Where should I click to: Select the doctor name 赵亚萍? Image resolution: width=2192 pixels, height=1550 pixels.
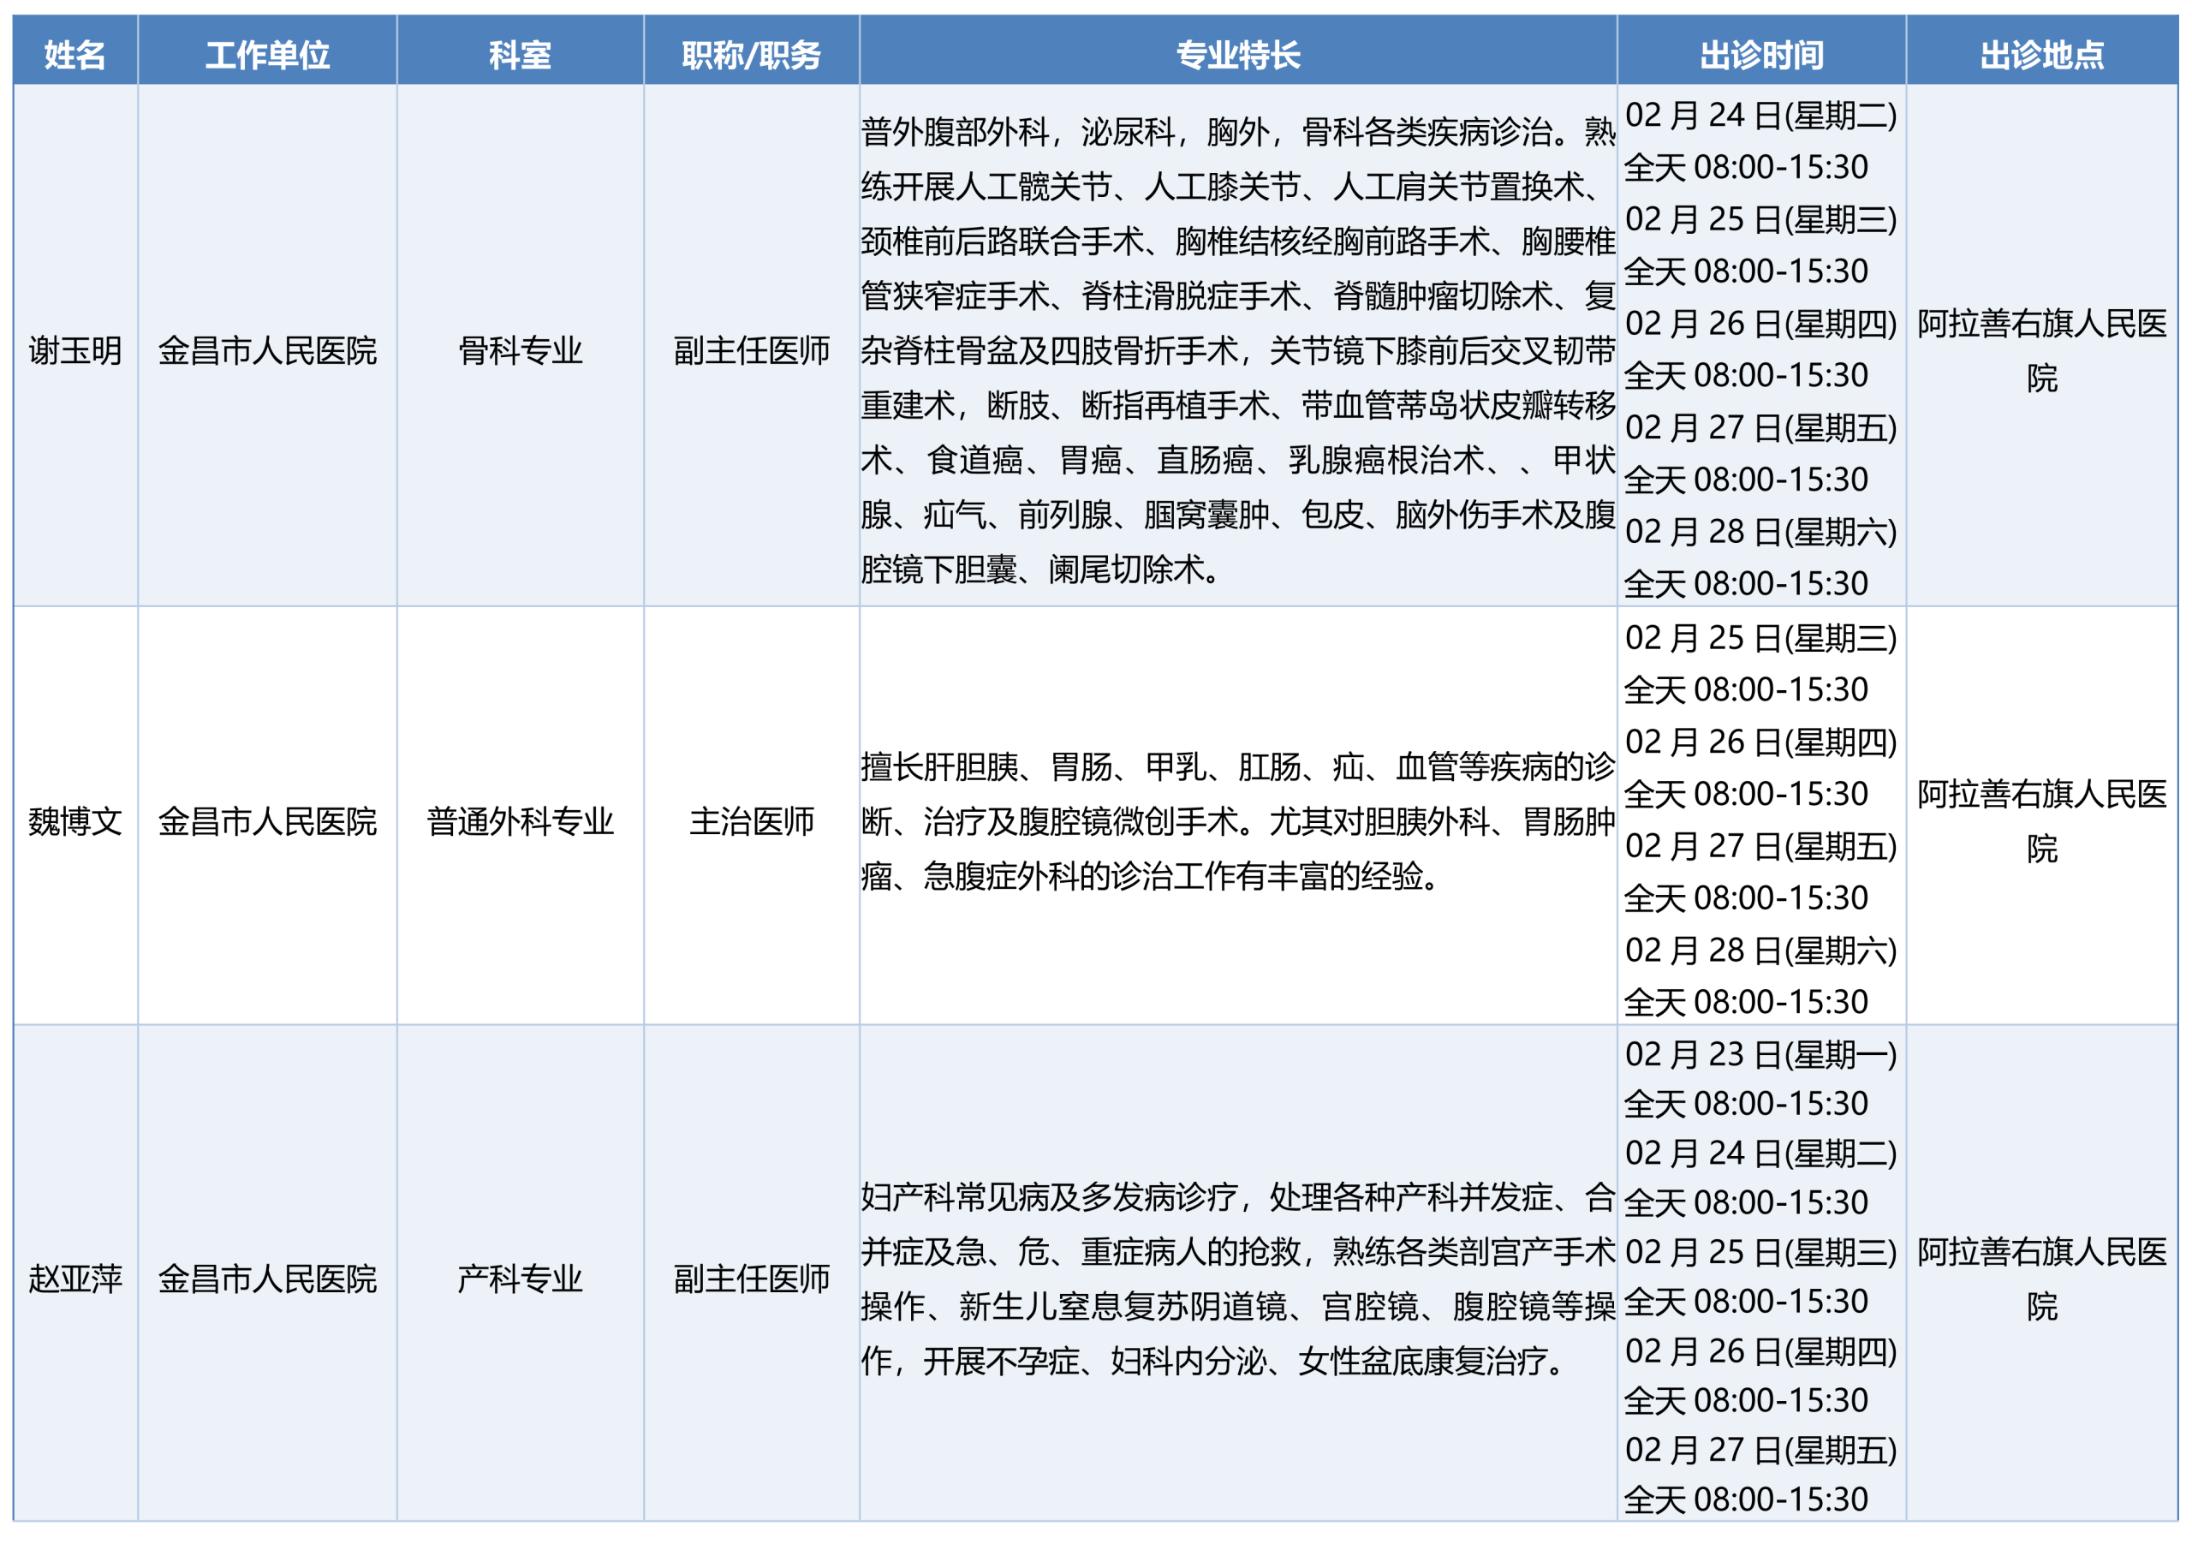(x=75, y=1279)
